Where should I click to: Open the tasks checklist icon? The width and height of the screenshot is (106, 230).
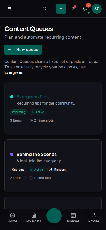pyautogui.click(x=73, y=9)
